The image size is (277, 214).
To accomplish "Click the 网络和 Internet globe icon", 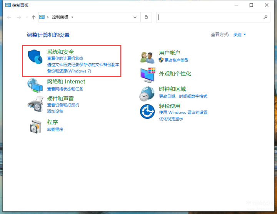I will click(35, 86).
